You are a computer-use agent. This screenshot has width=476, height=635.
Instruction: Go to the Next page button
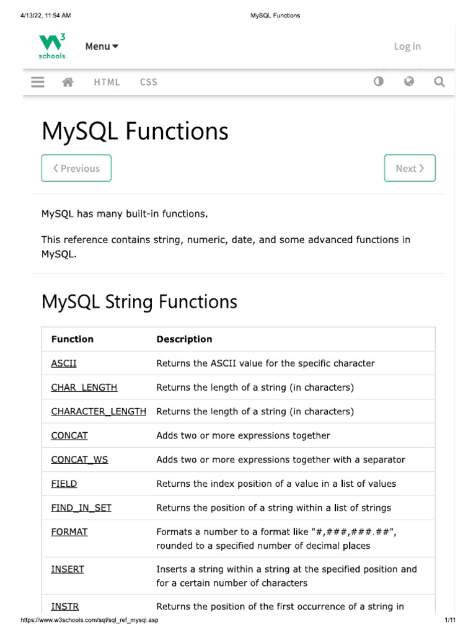(x=410, y=168)
